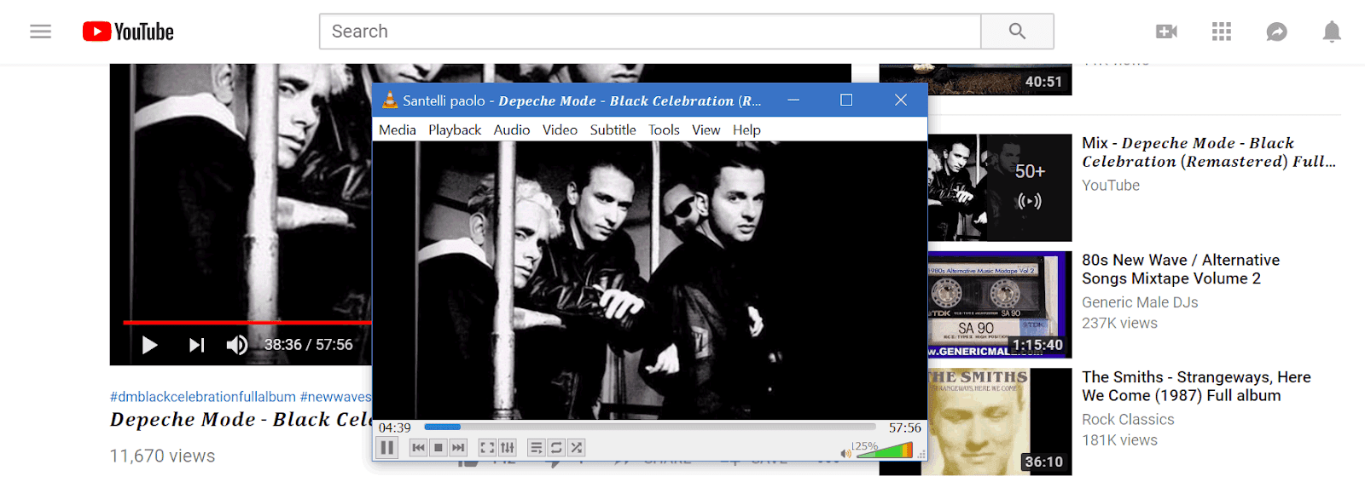The height and width of the screenshot is (482, 1365).
Task: Skip to next video in YouTube player
Action: 196,345
